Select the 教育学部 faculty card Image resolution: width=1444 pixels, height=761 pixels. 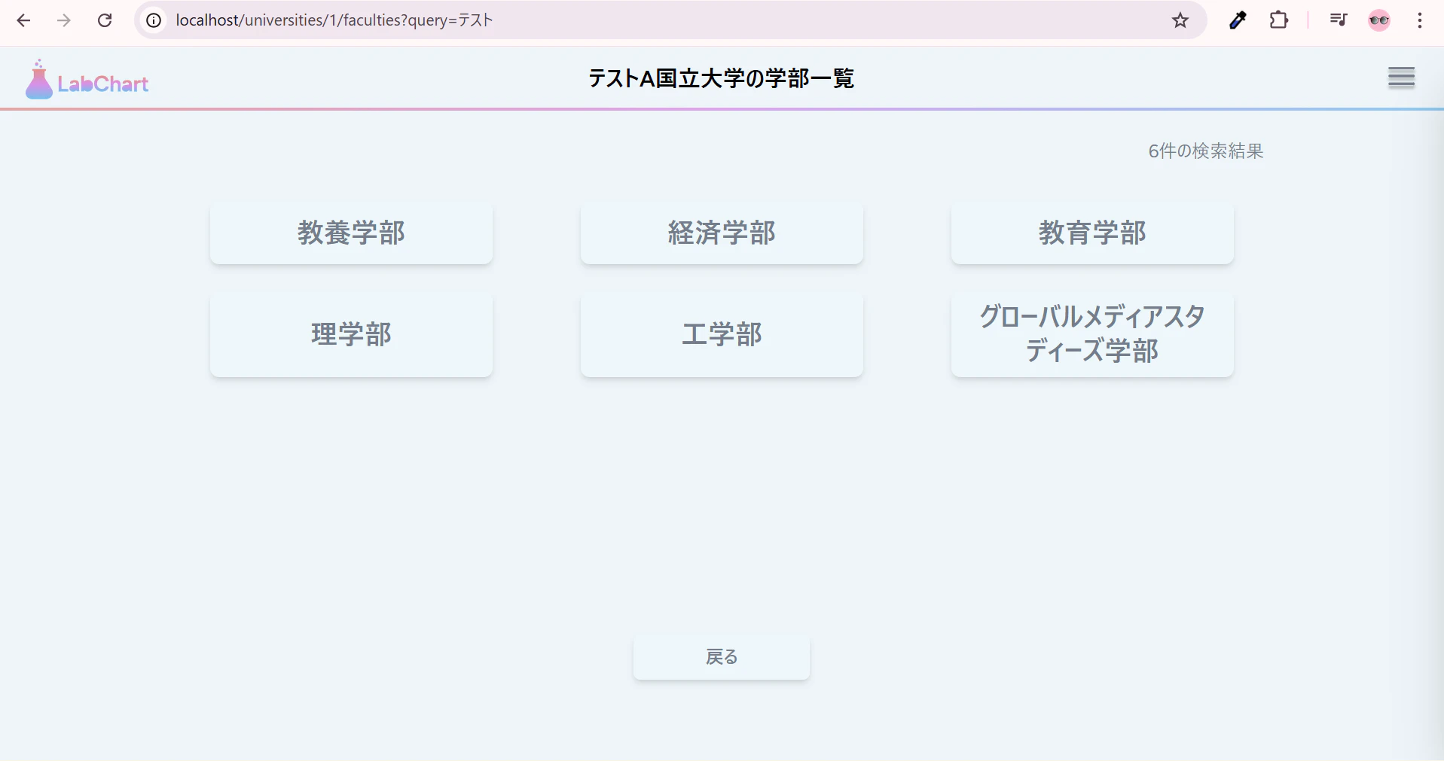click(x=1092, y=233)
